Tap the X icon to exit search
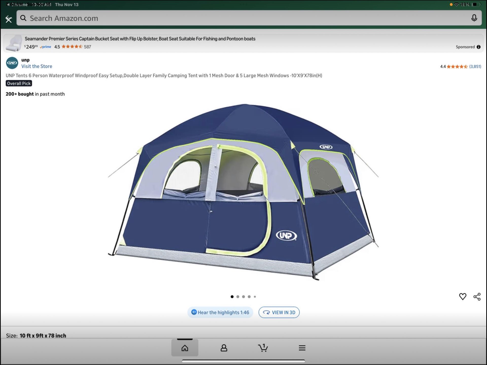Image resolution: width=487 pixels, height=365 pixels. [9, 19]
